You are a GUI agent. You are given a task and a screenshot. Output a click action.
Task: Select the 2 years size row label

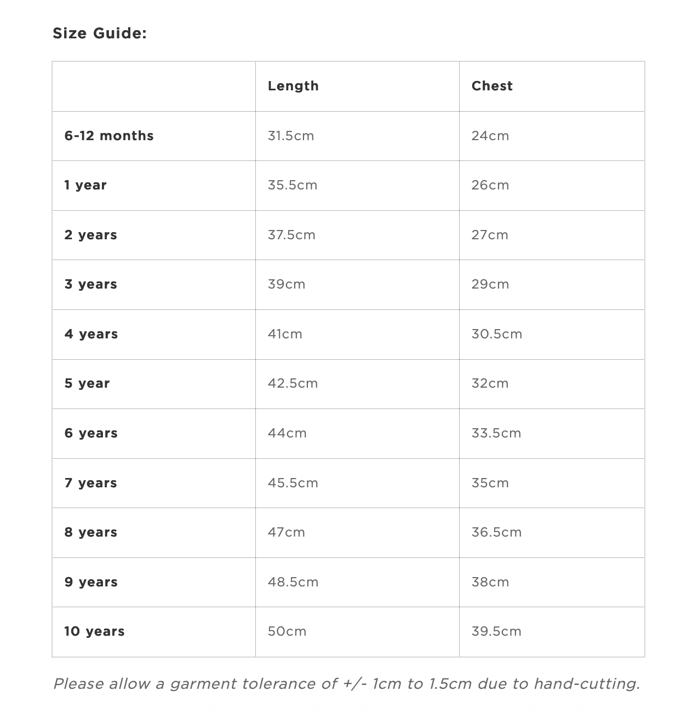click(91, 235)
